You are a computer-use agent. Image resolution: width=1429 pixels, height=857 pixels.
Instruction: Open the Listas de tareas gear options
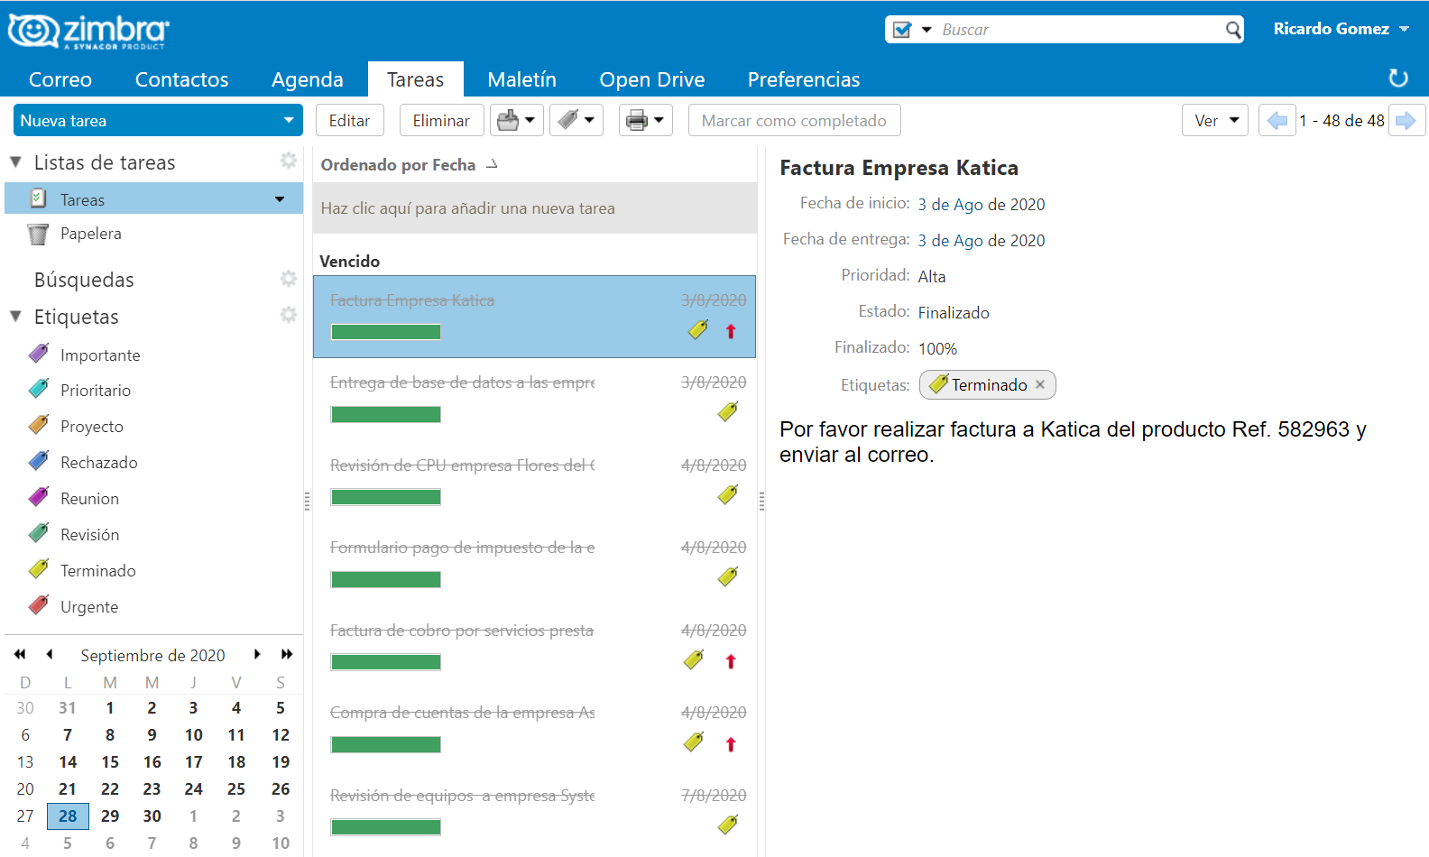pos(288,161)
